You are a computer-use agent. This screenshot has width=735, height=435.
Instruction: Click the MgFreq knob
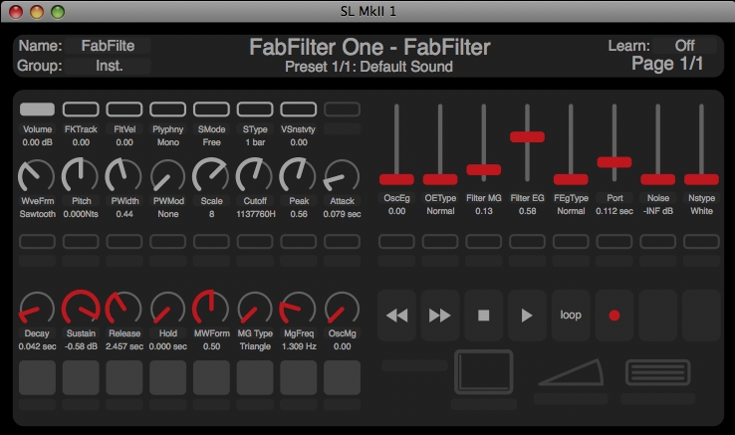[299, 308]
